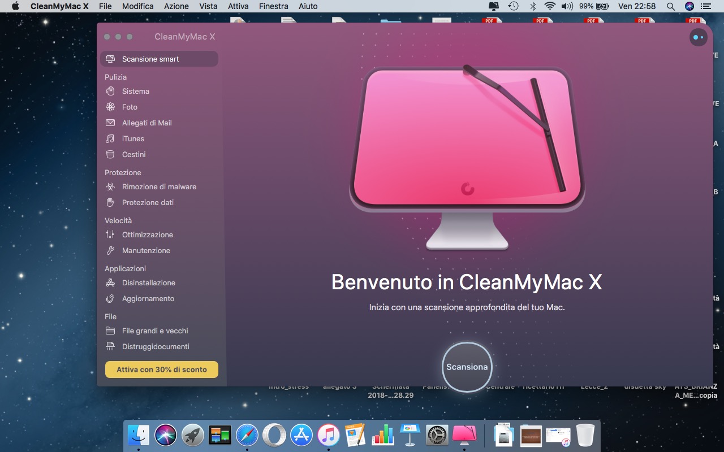Select Aggiornamento update icon

(110, 298)
